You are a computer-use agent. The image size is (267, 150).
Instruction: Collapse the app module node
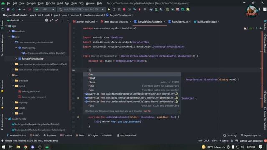click(x=6, y=26)
